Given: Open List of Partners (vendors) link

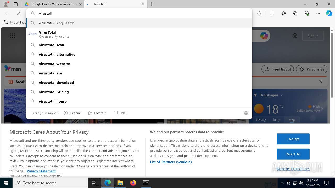Looking at the screenshot, I should [x=171, y=162].
